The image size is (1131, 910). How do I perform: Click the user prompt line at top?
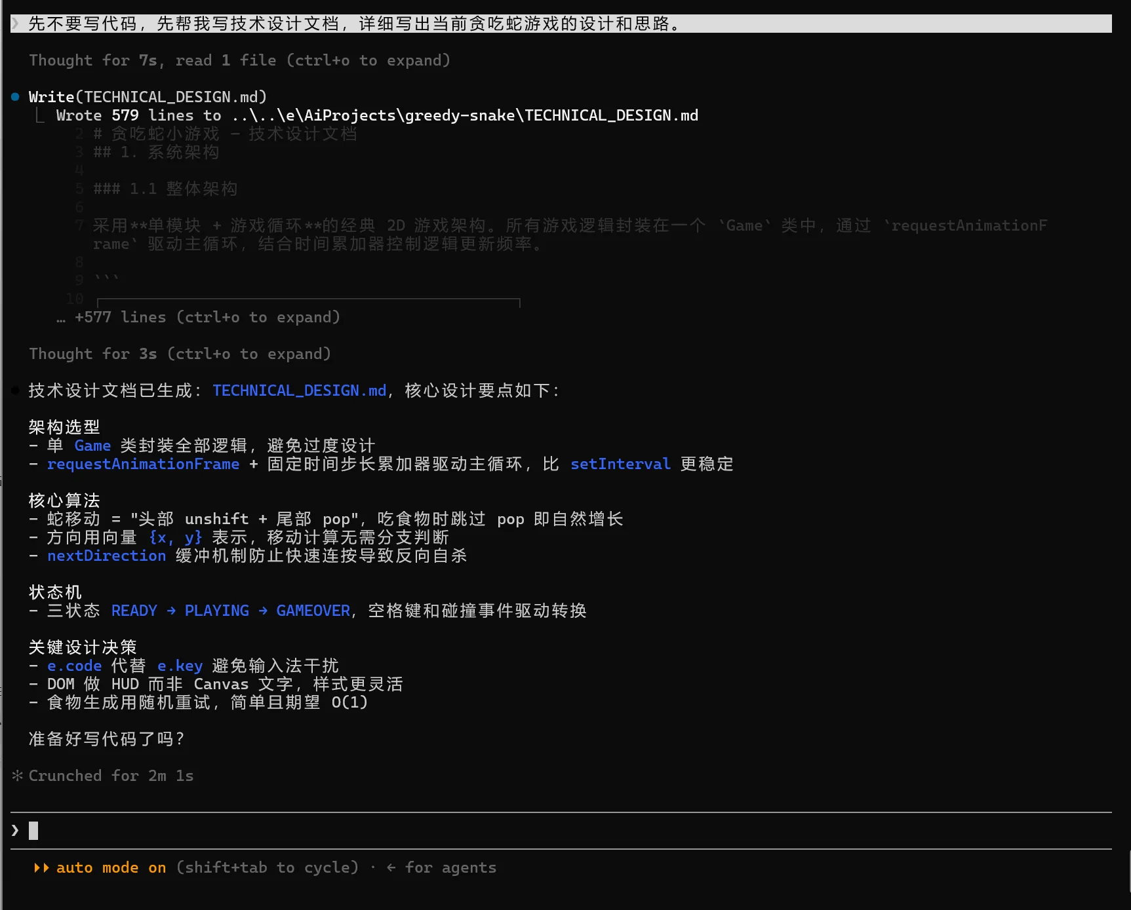coord(561,24)
